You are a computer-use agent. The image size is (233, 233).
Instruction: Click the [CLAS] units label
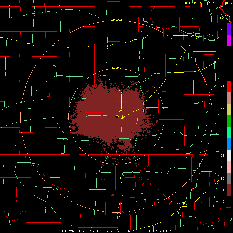pos(219,18)
